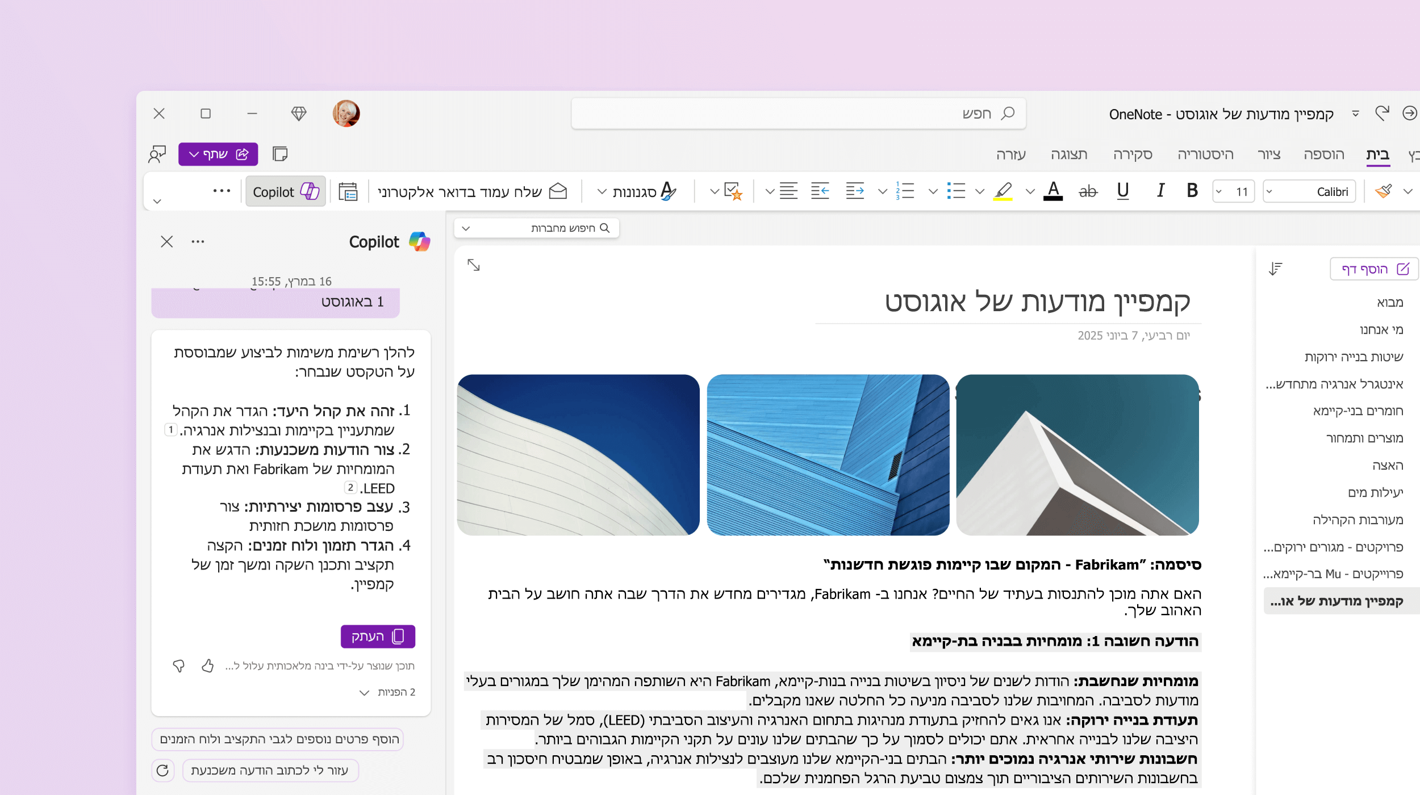The height and width of the screenshot is (795, 1420).
Task: Open meeting details calendar icon
Action: click(348, 191)
